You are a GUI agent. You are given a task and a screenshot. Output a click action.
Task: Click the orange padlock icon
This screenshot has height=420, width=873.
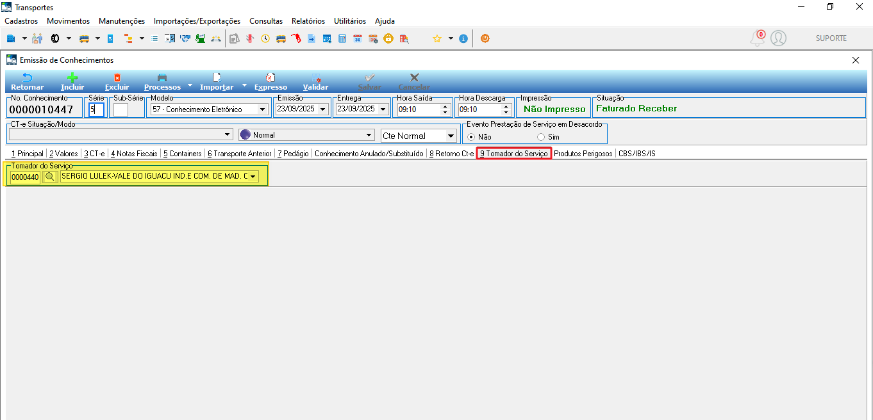pos(388,38)
